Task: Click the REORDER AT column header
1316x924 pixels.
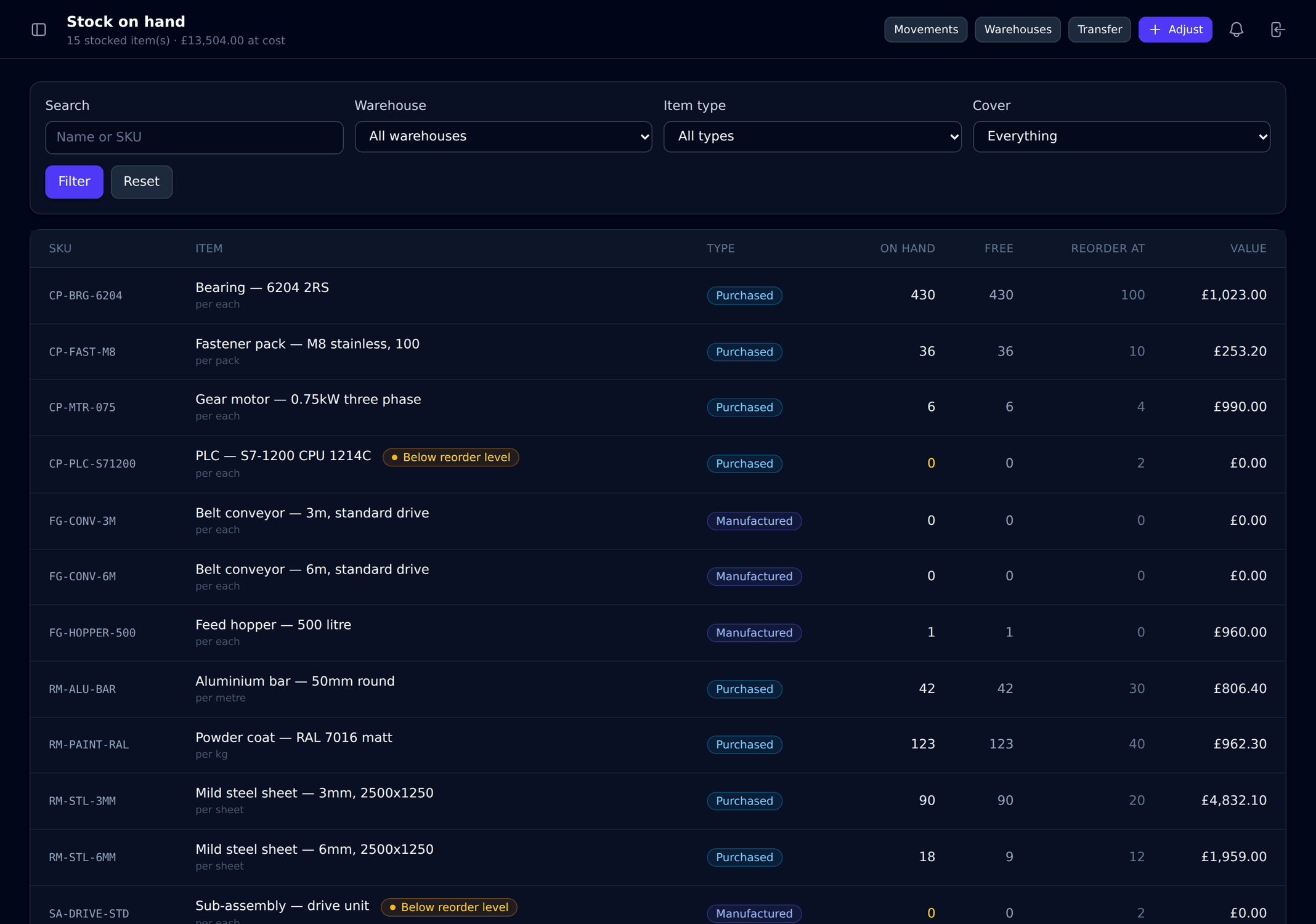Action: coord(1108,249)
